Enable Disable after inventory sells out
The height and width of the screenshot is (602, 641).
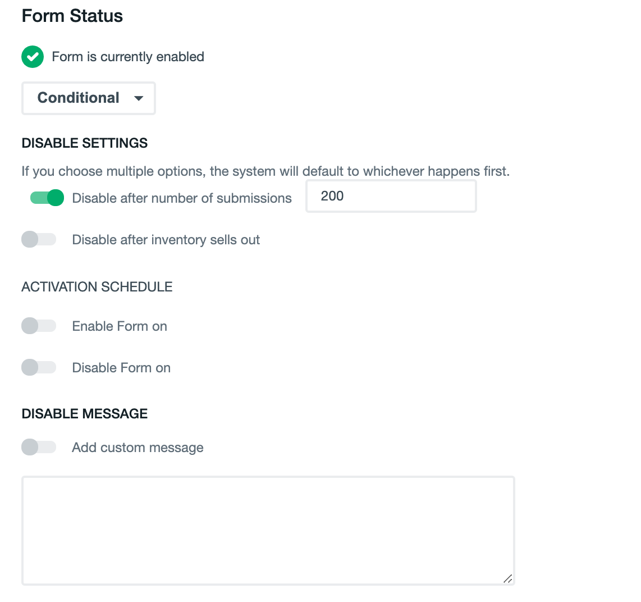39,239
